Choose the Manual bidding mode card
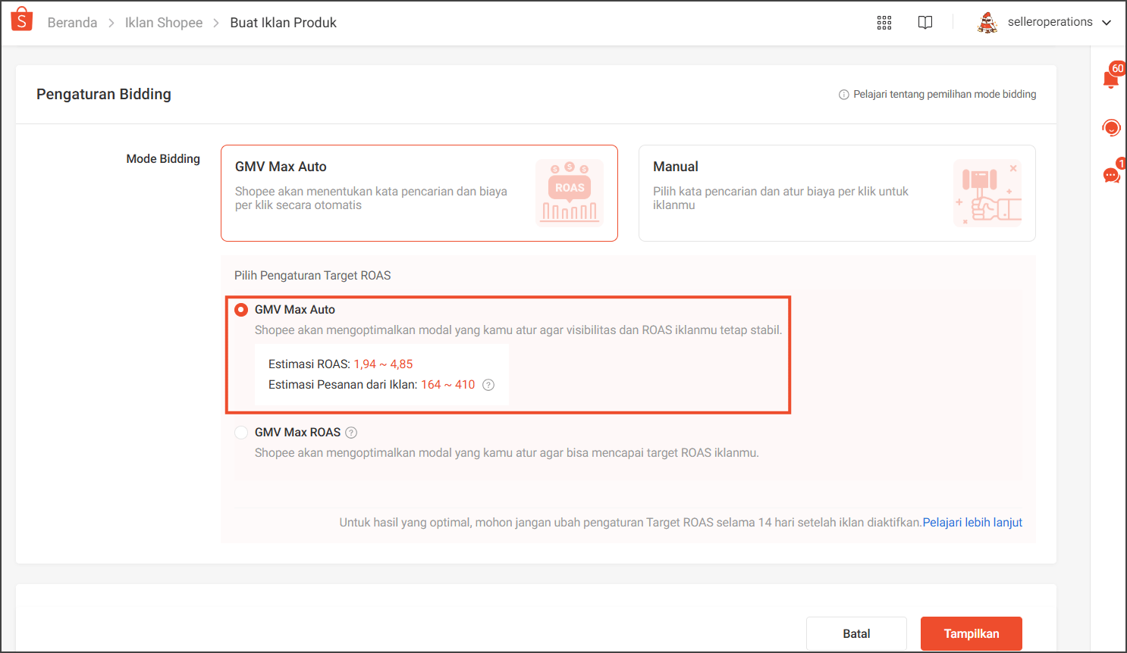The image size is (1127, 653). 837,192
